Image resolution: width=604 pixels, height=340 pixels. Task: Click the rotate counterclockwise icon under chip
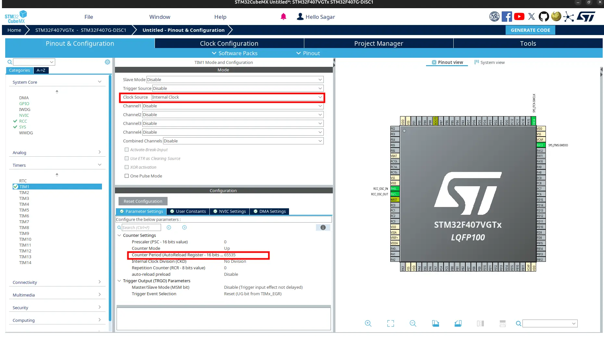458,323
